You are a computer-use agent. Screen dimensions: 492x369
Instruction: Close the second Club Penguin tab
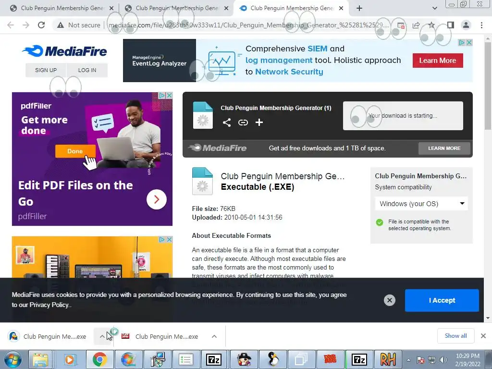pyautogui.click(x=226, y=9)
